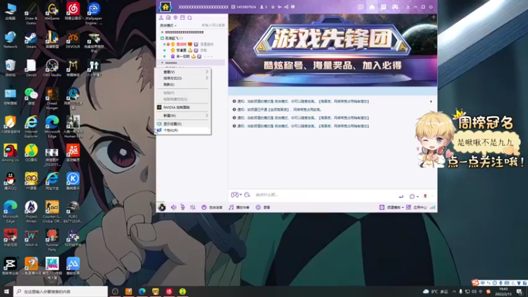Click the Among Us desktop icon
Viewport: 528px width, 297px height.
10,153
